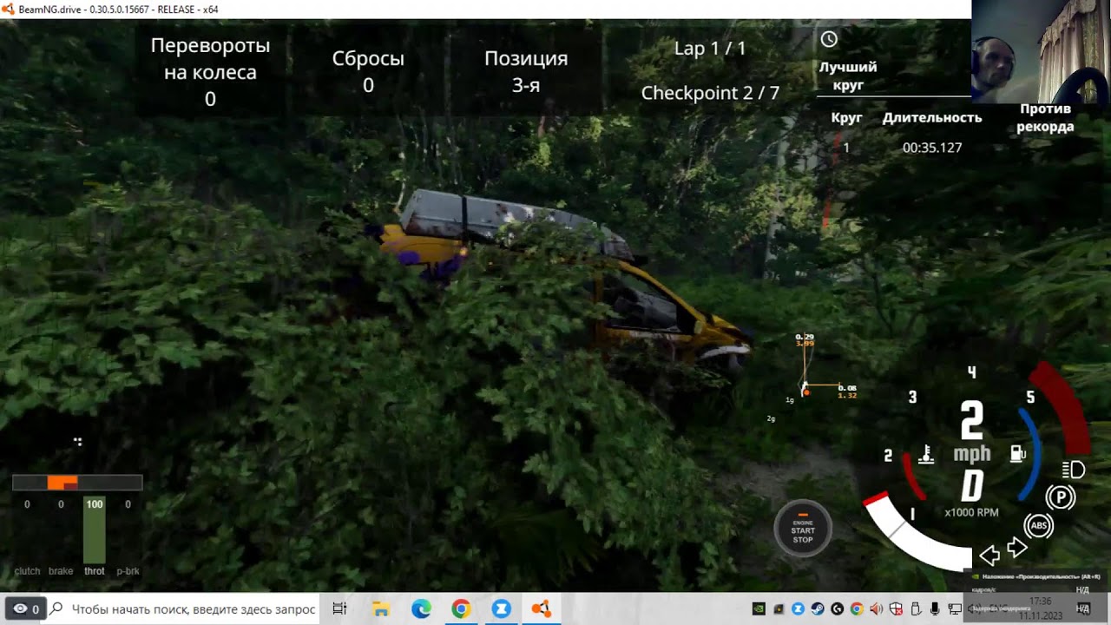Click the throttle bar showing 100
The height and width of the screenshot is (625, 1111).
pyautogui.click(x=94, y=531)
